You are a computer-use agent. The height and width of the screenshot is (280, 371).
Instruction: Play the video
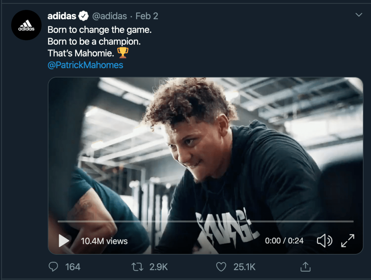click(64, 240)
